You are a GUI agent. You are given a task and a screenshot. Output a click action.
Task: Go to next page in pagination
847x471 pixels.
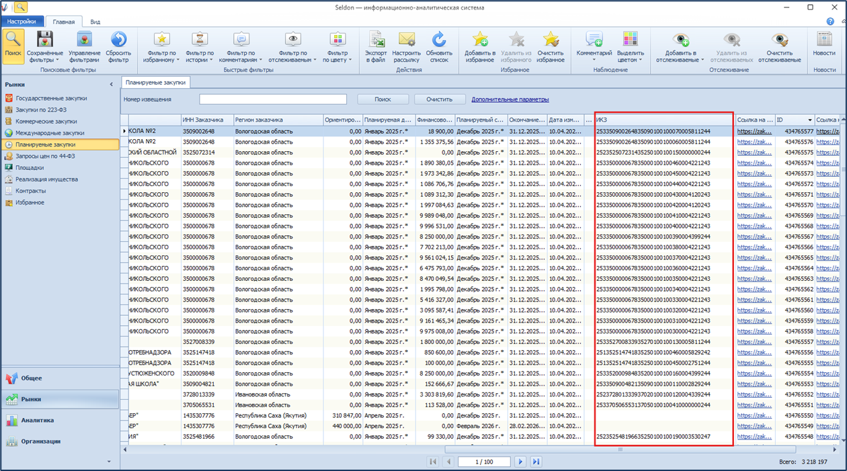tap(520, 462)
